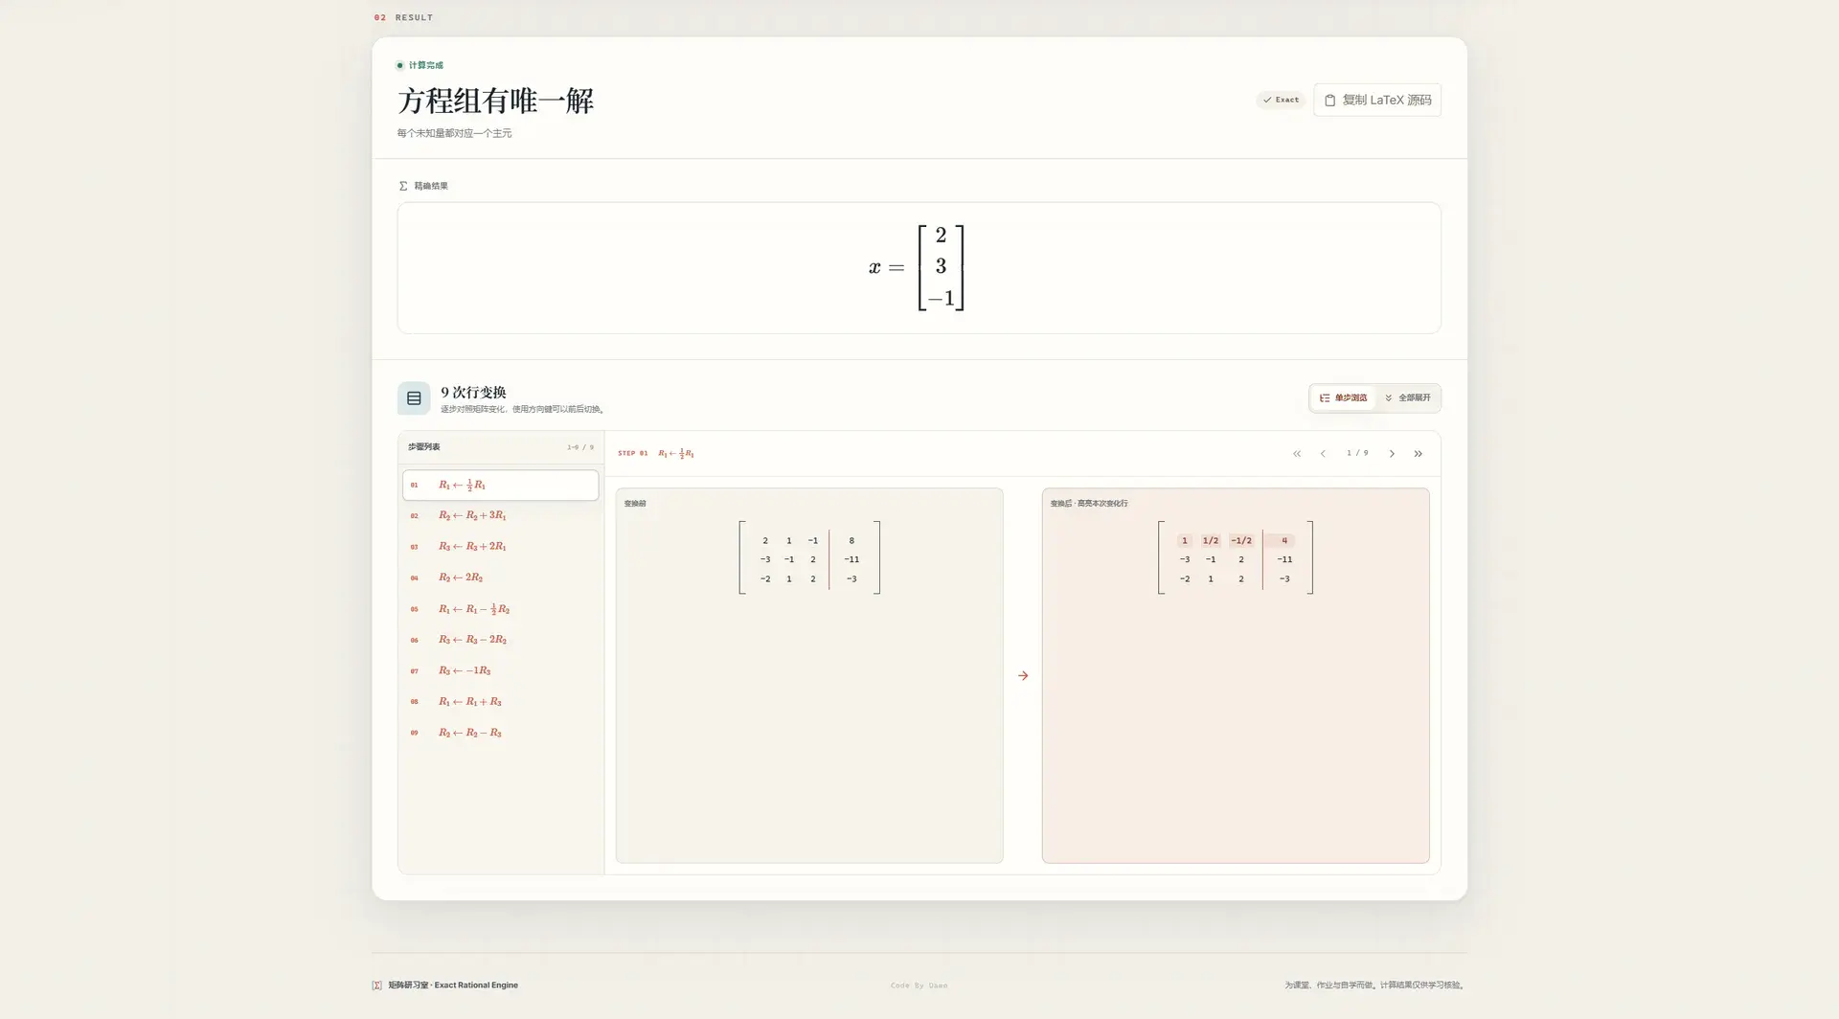The height and width of the screenshot is (1019, 1839).
Task: Select step 08 R1 ← R1 + R3
Action: tap(500, 702)
